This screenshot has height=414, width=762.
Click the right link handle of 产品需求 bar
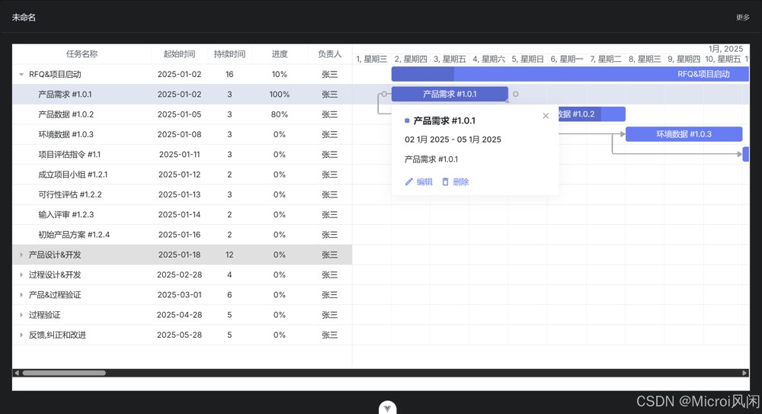(516, 94)
